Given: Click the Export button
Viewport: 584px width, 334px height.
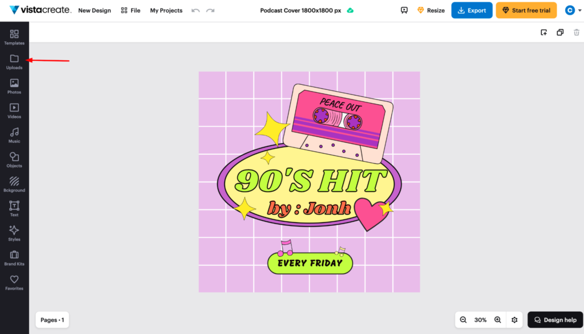Looking at the screenshot, I should pos(472,10).
